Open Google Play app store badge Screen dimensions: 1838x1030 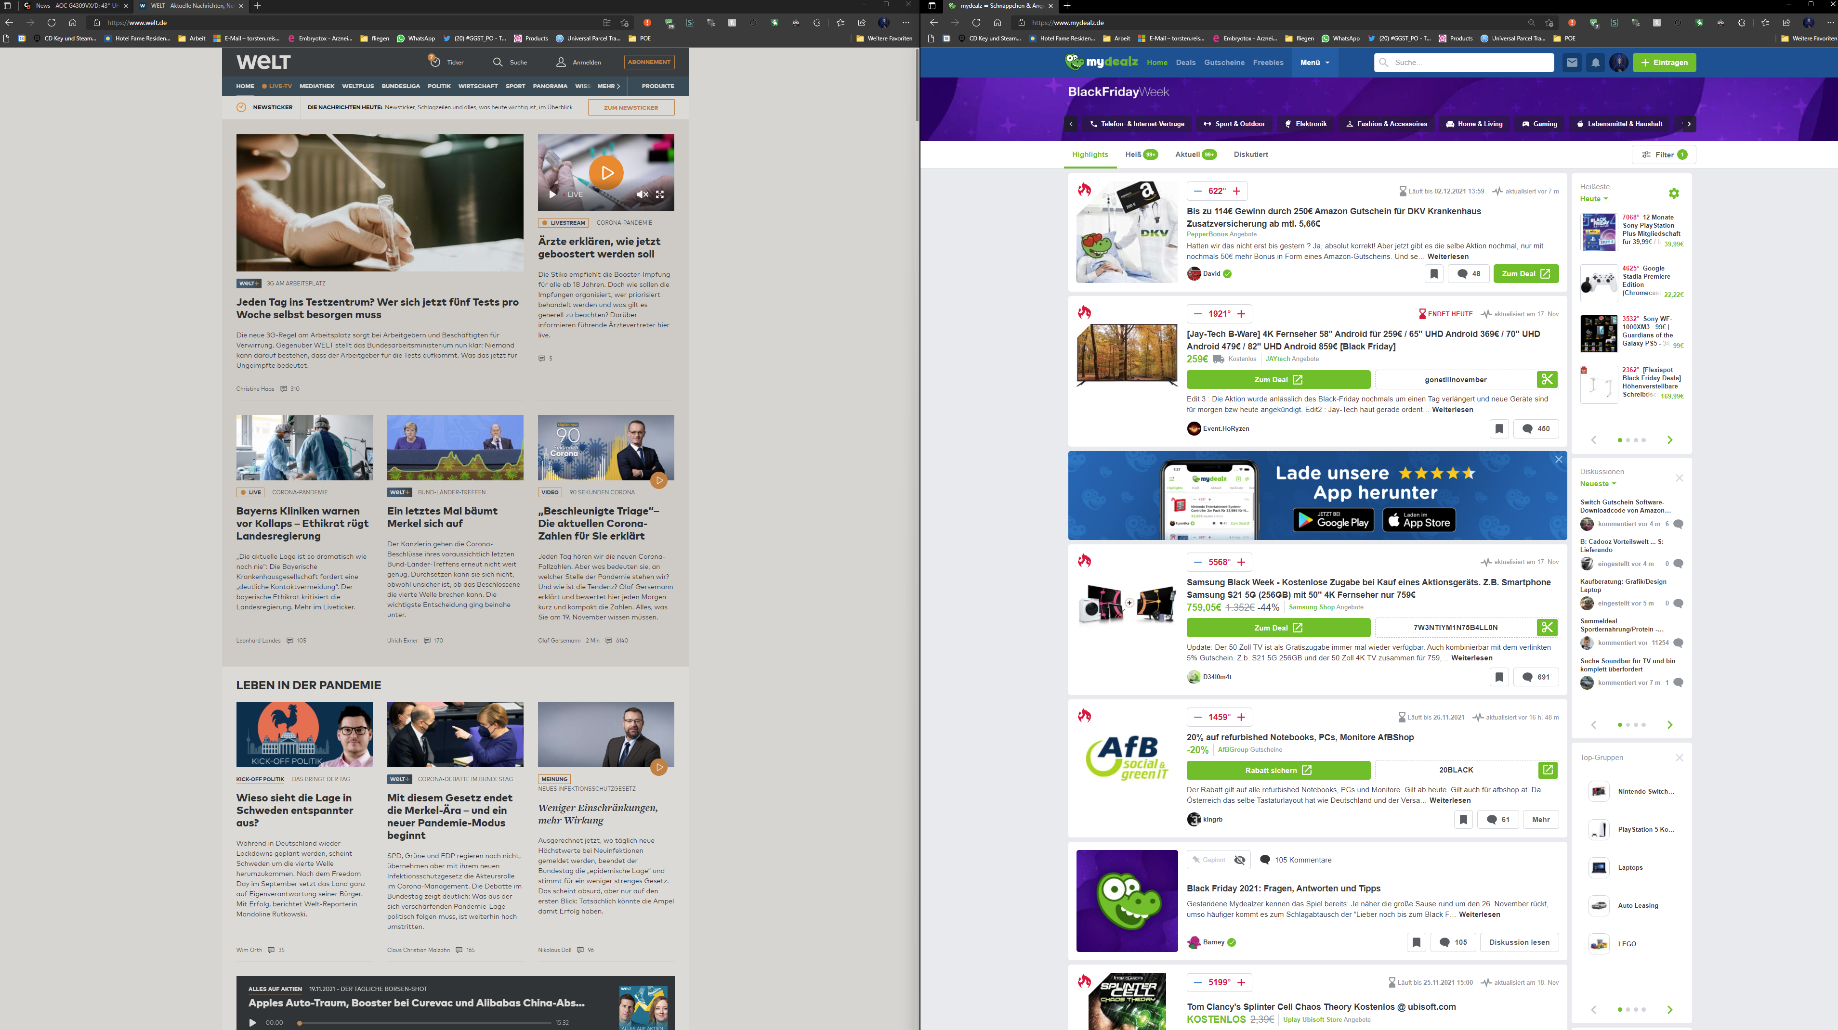[1334, 520]
